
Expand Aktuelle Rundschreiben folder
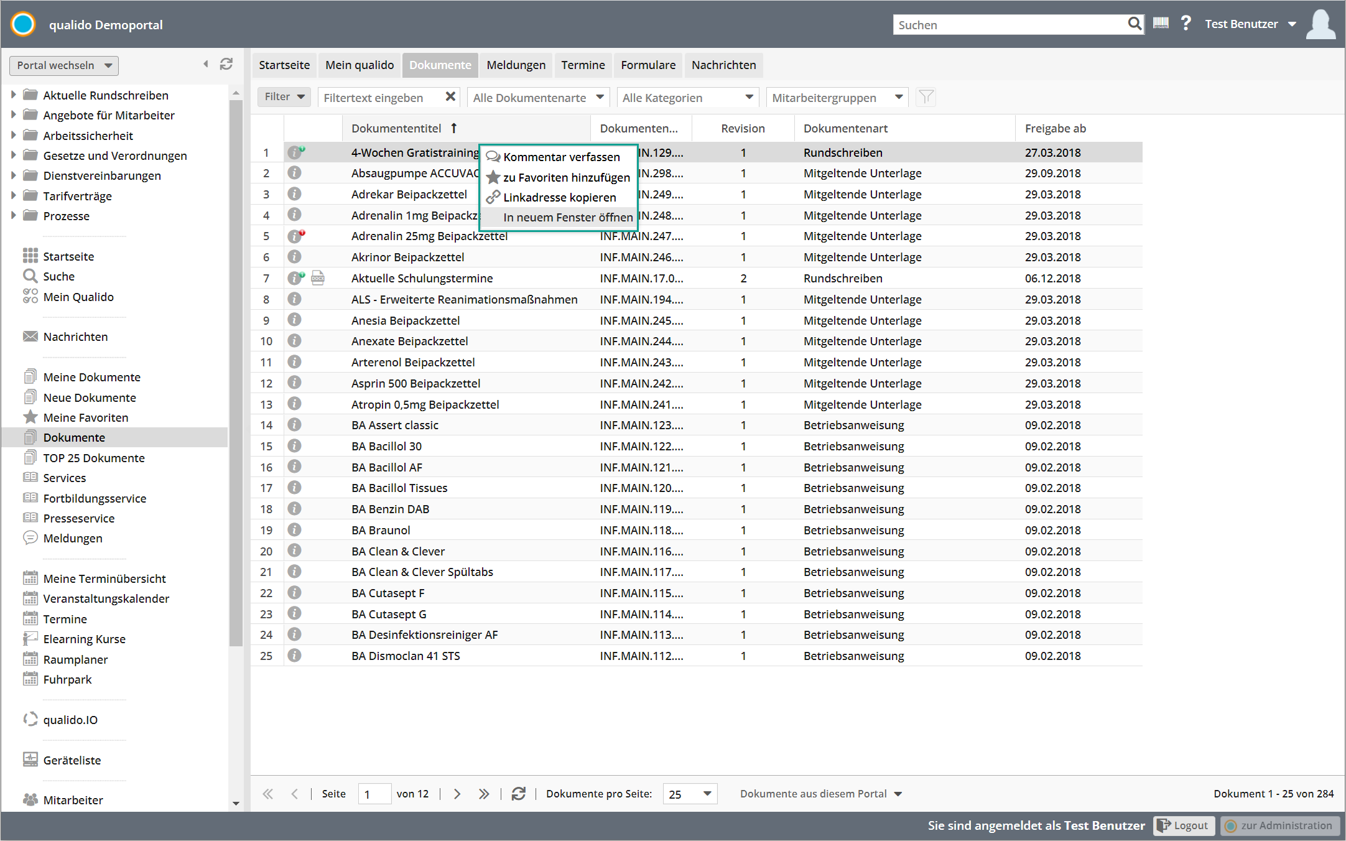pyautogui.click(x=14, y=95)
